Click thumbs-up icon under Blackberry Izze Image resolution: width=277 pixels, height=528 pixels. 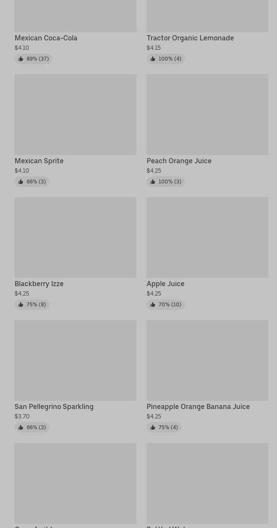click(x=21, y=305)
